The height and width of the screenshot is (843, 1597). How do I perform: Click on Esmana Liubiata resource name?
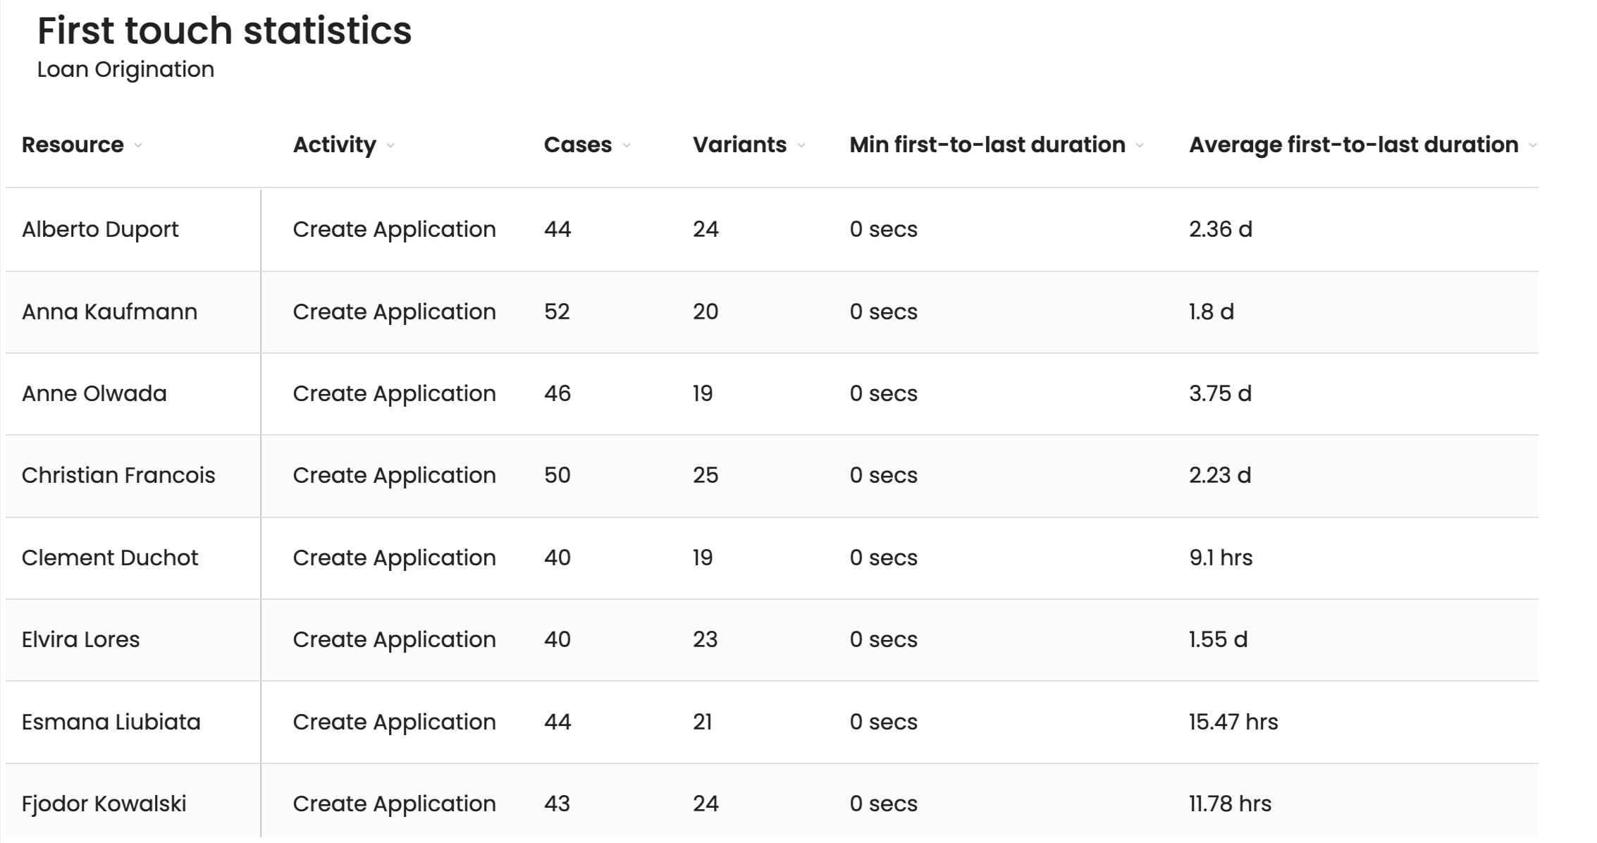pyautogui.click(x=111, y=722)
